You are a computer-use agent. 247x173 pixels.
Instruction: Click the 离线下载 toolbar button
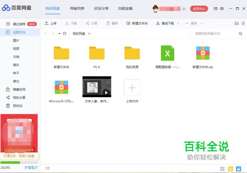(165, 23)
